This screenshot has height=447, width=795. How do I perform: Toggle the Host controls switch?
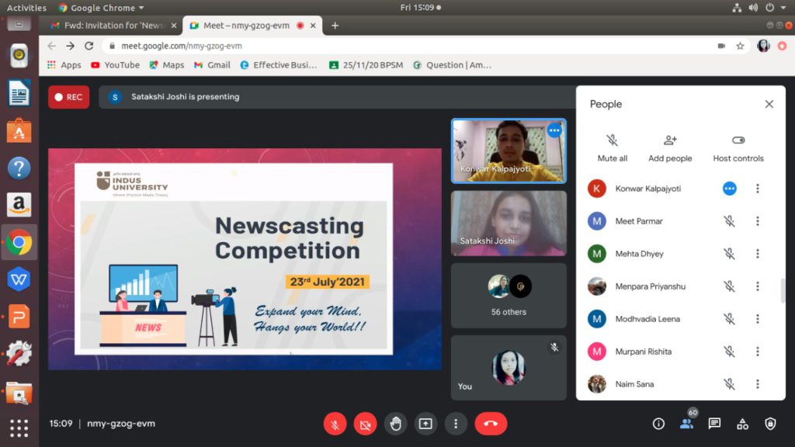[738, 140]
